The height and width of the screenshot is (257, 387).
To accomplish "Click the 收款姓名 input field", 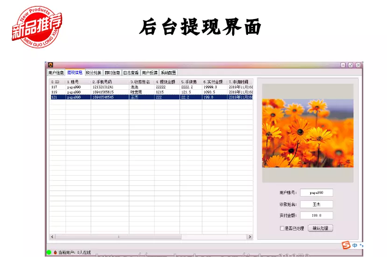I will coord(316,204).
